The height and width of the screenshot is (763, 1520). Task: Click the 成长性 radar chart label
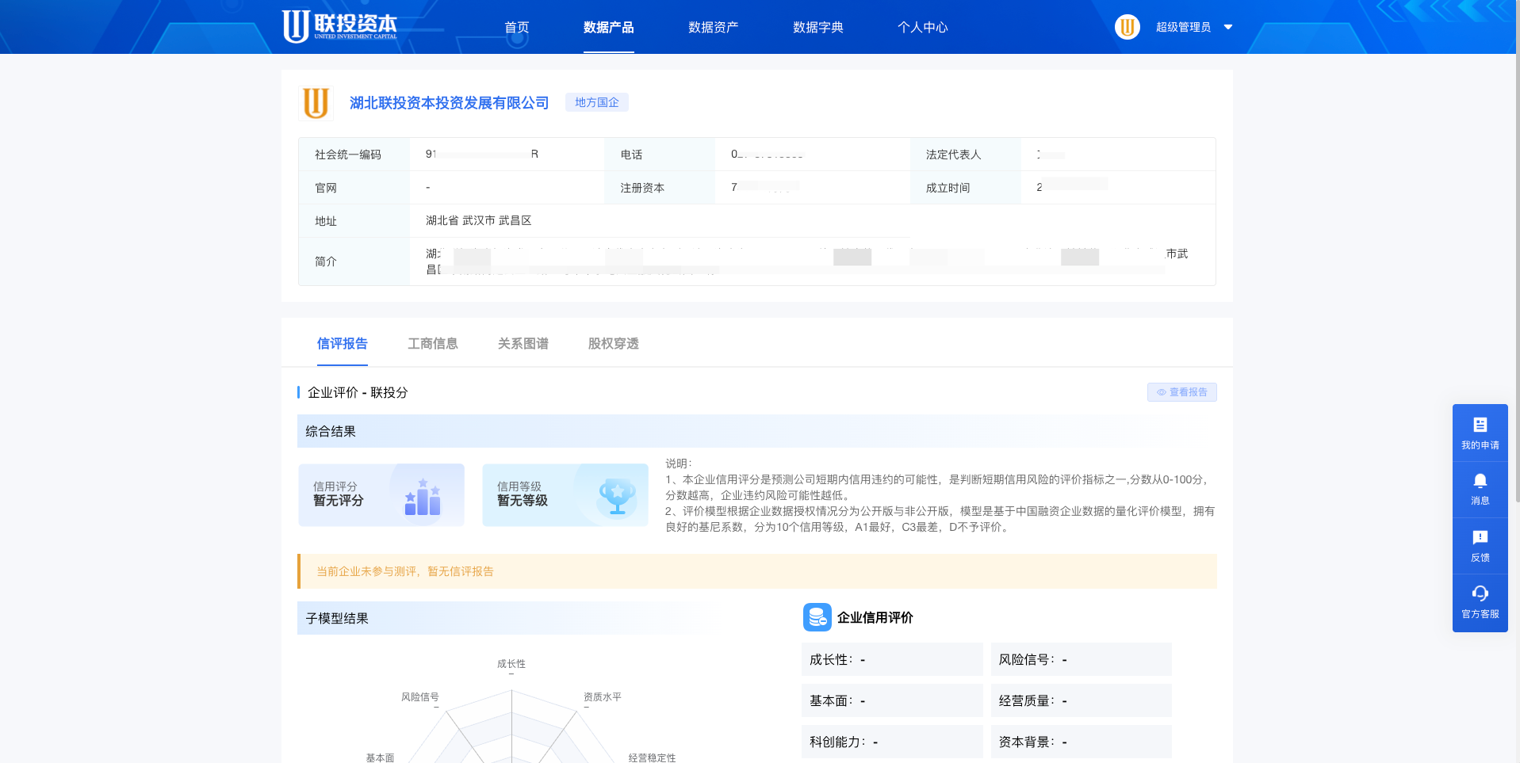[x=511, y=664]
